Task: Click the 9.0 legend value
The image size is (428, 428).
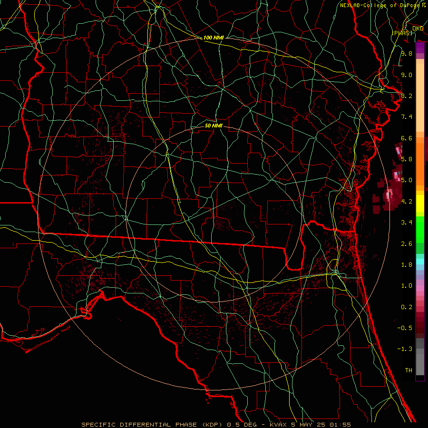Action: click(407, 75)
